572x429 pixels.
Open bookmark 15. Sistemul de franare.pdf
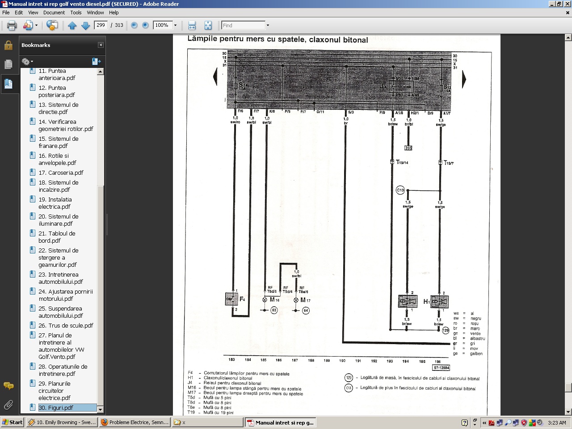(x=58, y=142)
